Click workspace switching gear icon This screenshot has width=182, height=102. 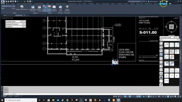click(159, 96)
